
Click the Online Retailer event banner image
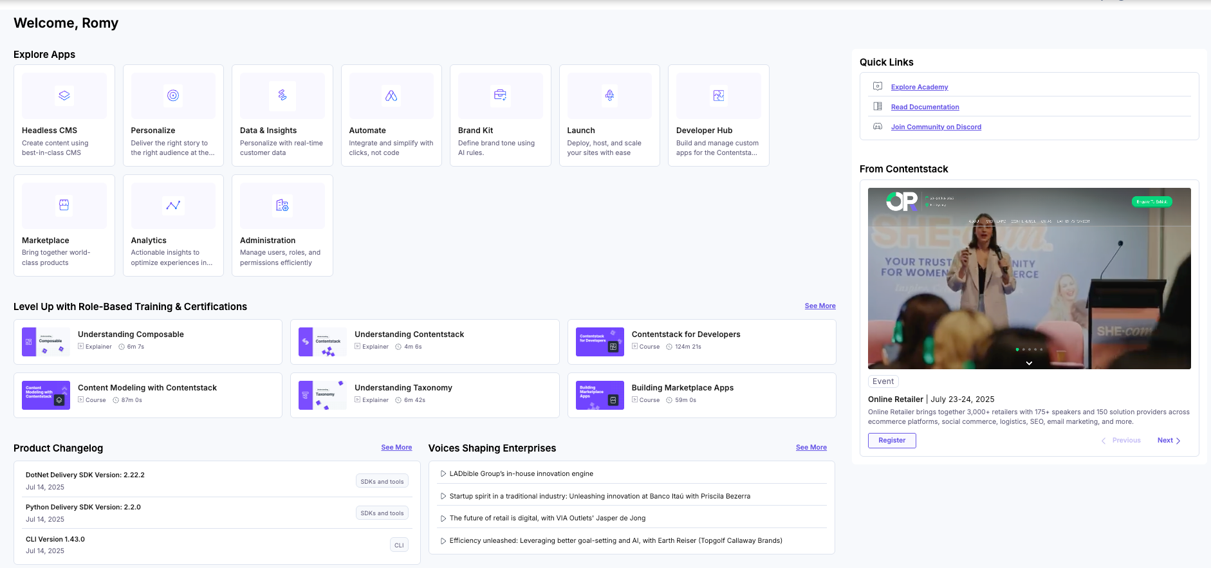tap(1030, 279)
